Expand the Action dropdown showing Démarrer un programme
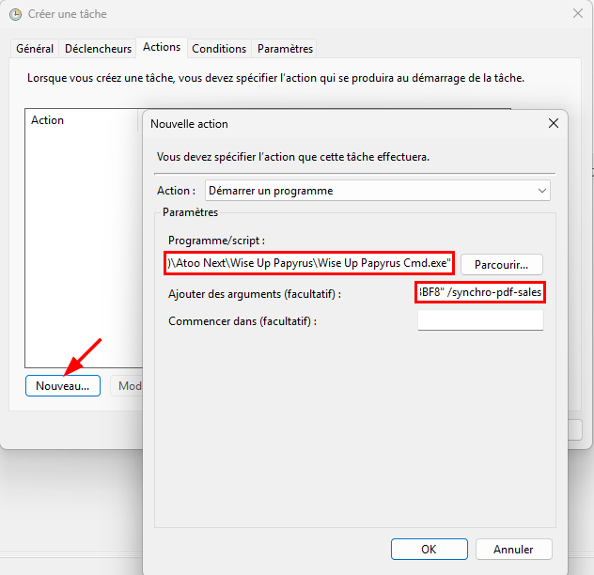The width and height of the screenshot is (594, 575). (x=377, y=190)
